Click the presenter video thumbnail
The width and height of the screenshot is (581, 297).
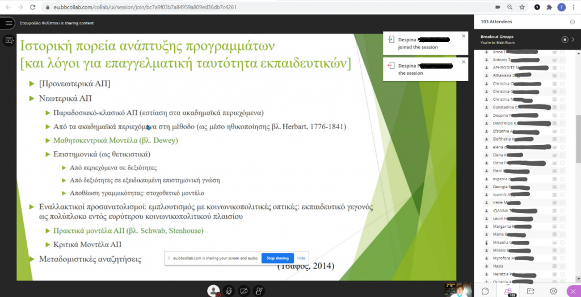coord(458,290)
